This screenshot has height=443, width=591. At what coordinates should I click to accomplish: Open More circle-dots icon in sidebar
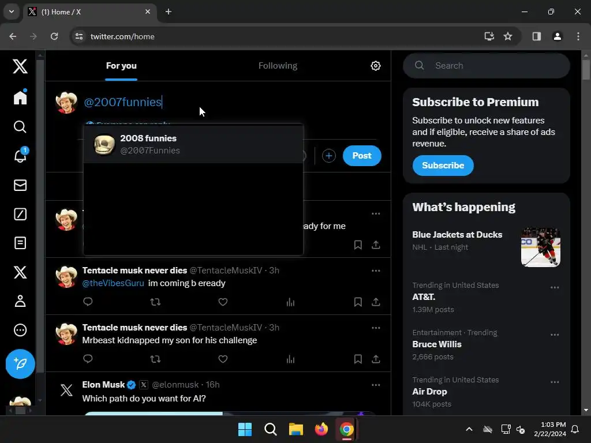[x=20, y=330]
